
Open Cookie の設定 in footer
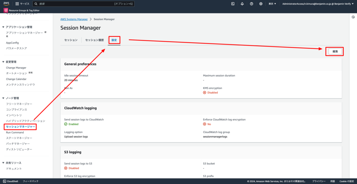point(347,181)
